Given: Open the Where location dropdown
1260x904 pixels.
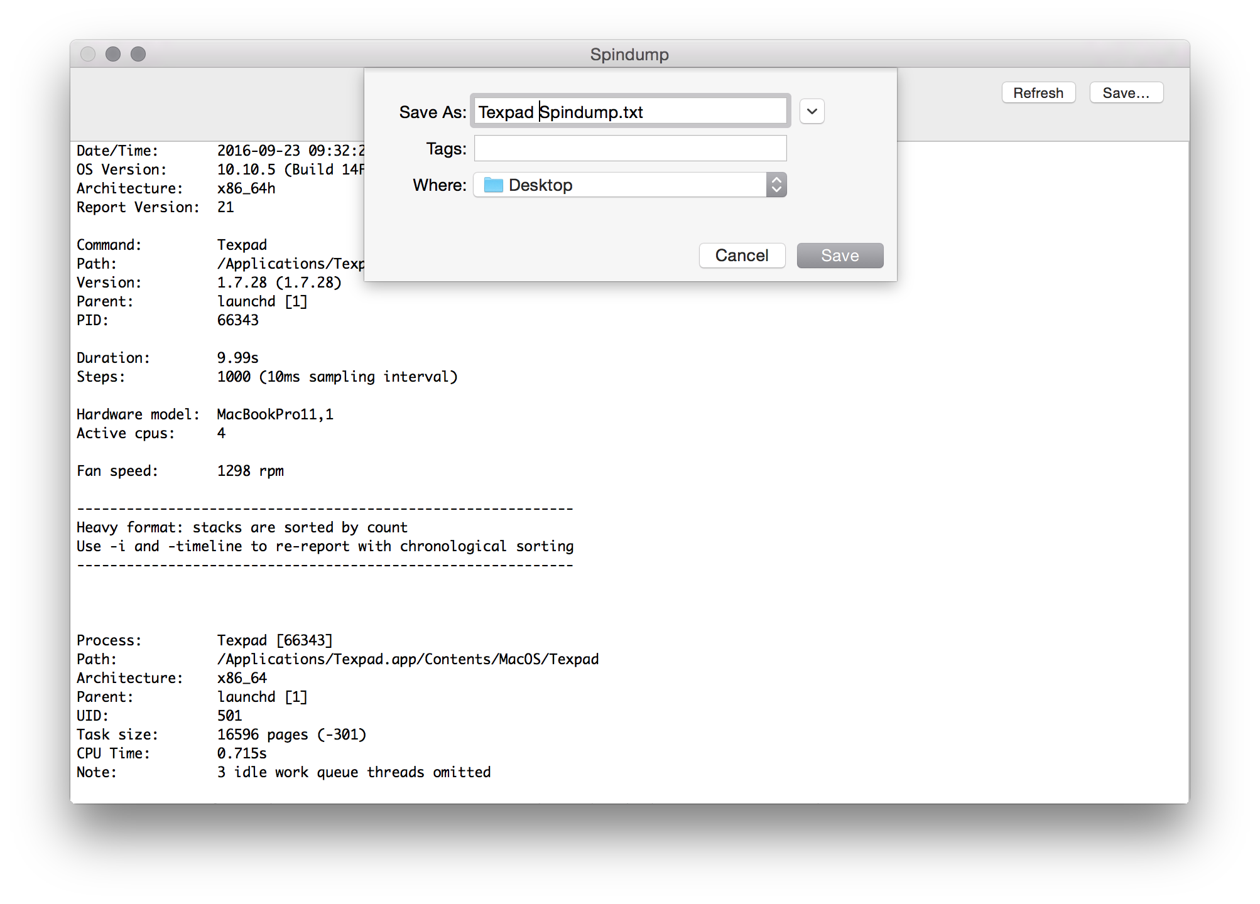Looking at the screenshot, I should [x=630, y=185].
